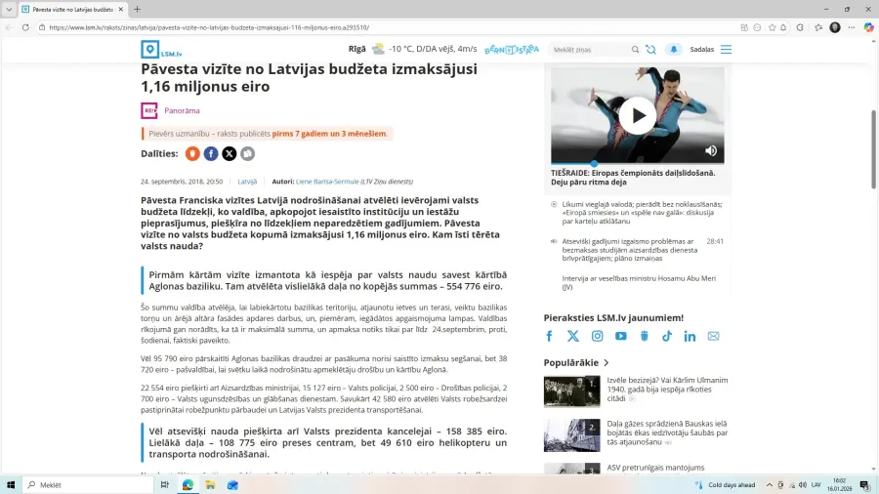
Task: Share the article on Facebook
Action: pos(211,153)
